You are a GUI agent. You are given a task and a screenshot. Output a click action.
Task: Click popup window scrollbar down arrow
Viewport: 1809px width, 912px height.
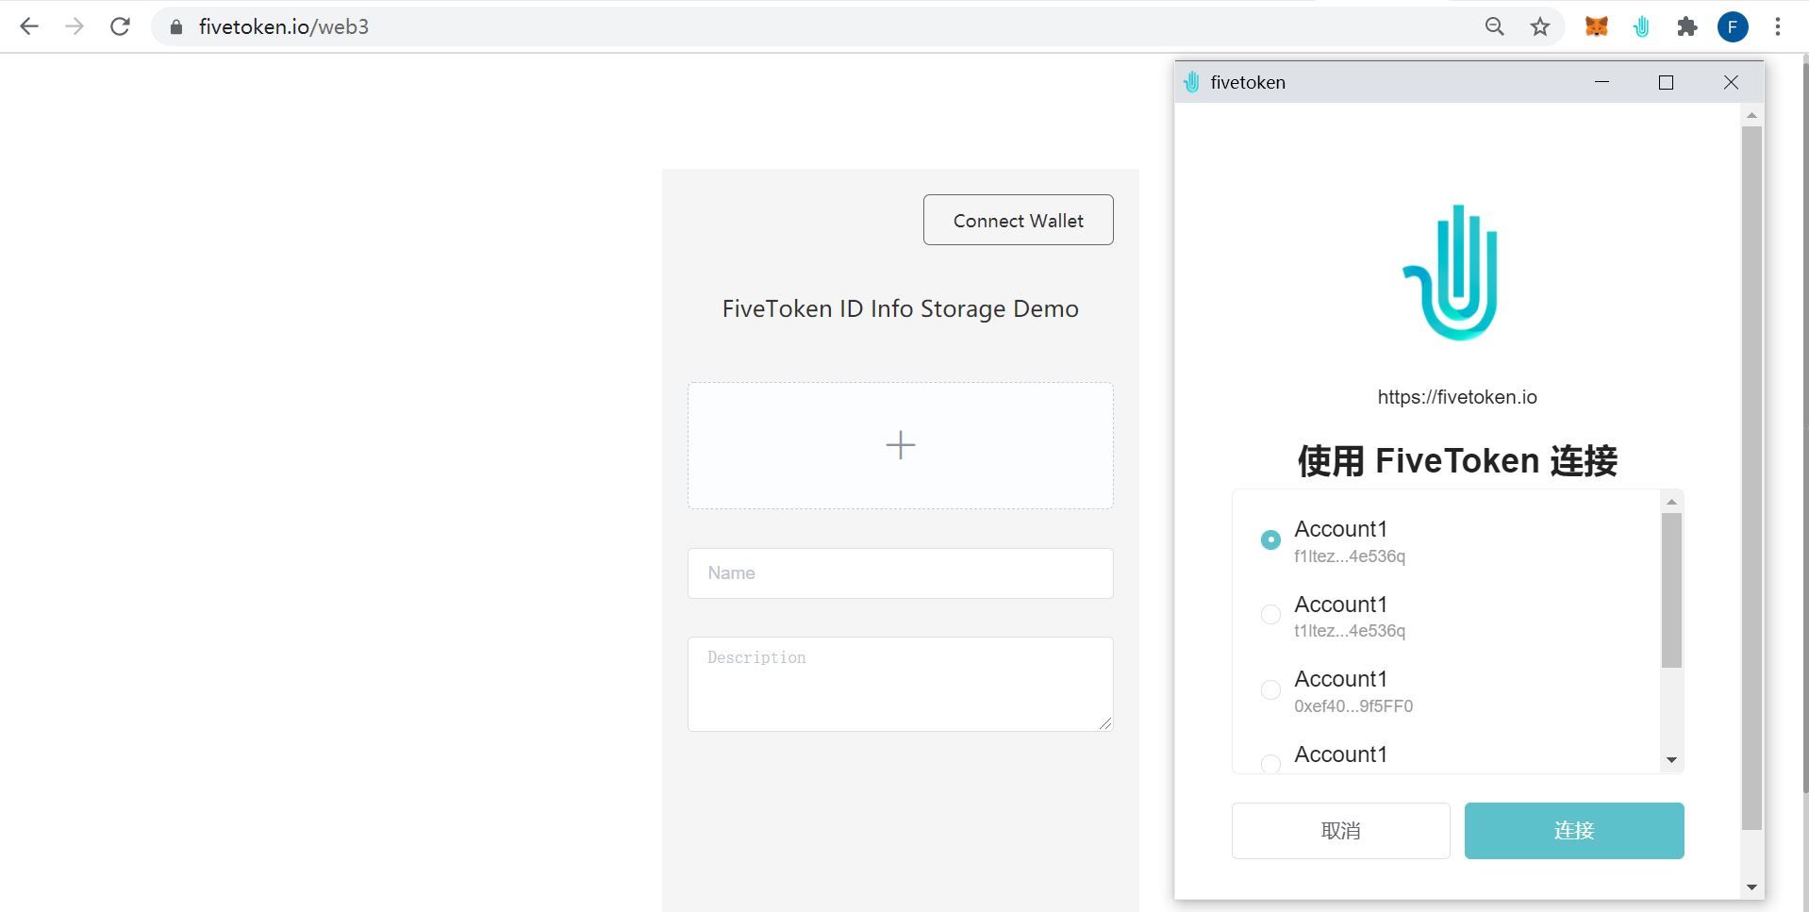tap(1752, 887)
